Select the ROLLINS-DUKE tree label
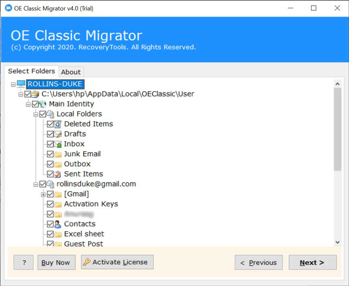The width and height of the screenshot is (349, 286). [x=55, y=84]
